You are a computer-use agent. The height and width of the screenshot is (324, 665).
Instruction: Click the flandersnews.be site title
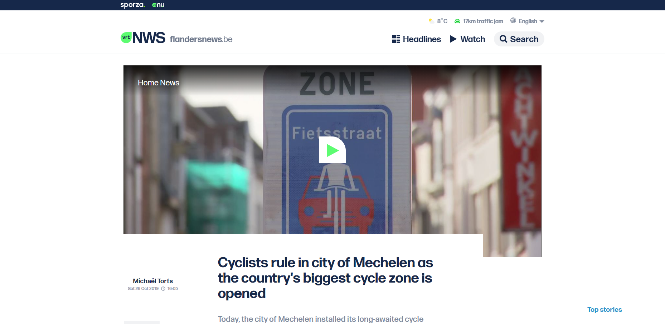point(201,39)
